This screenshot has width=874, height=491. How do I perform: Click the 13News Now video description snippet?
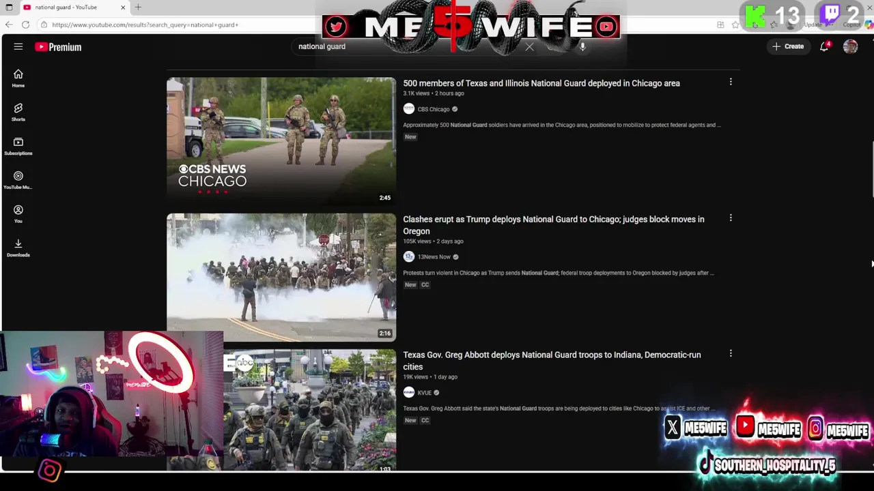pos(559,273)
